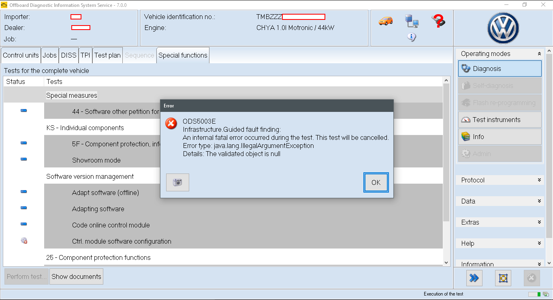
Task: Click the blue double-arrow forward button
Action: [474, 278]
